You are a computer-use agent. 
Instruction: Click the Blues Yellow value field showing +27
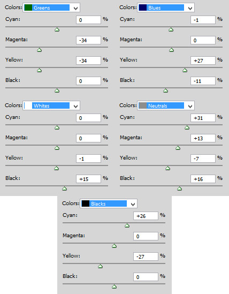tap(203, 61)
